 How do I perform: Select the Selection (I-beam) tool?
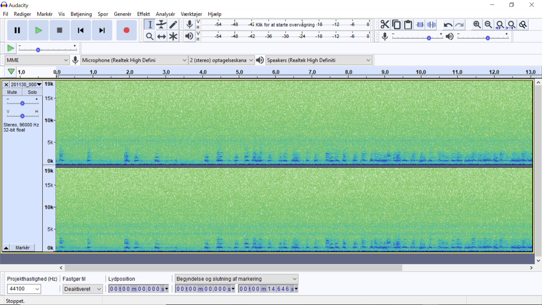pyautogui.click(x=150, y=25)
